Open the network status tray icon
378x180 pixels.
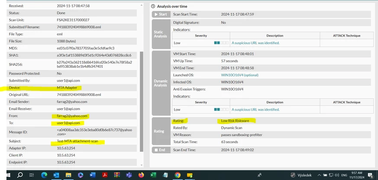[331, 175]
